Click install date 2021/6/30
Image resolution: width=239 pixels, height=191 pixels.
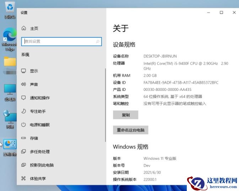(x=152, y=173)
